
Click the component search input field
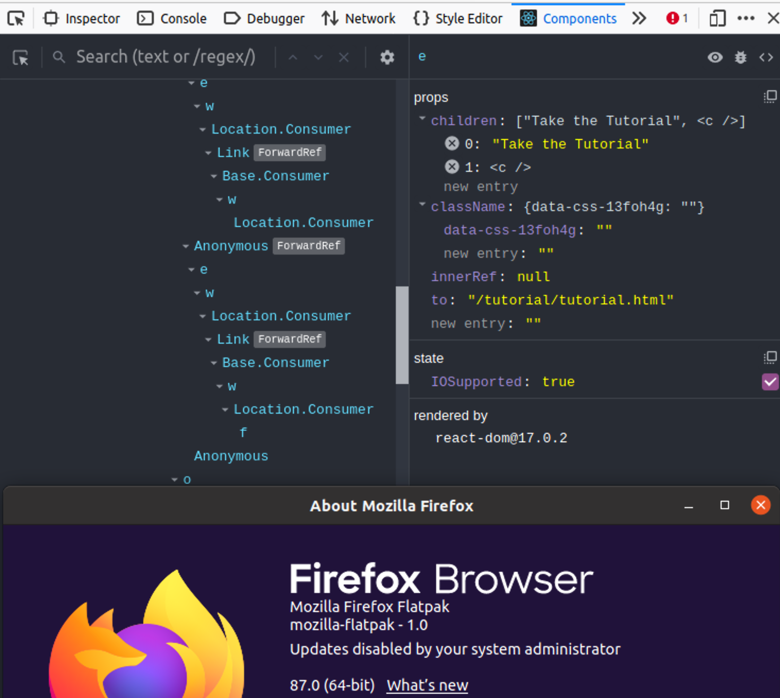[x=159, y=57]
